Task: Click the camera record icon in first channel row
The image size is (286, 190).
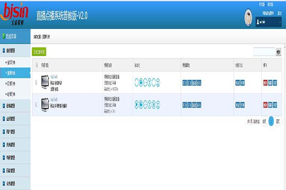Action: coord(141,83)
